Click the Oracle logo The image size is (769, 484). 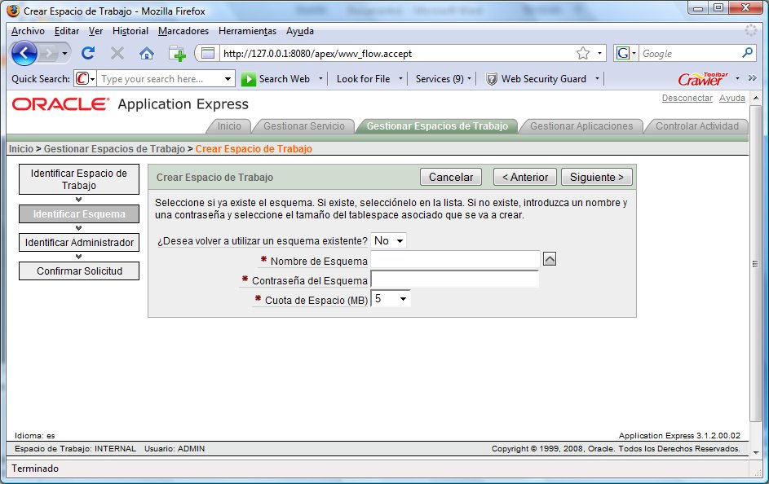[x=60, y=103]
